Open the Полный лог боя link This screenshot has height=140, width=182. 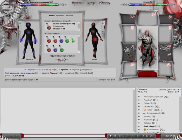106,80
